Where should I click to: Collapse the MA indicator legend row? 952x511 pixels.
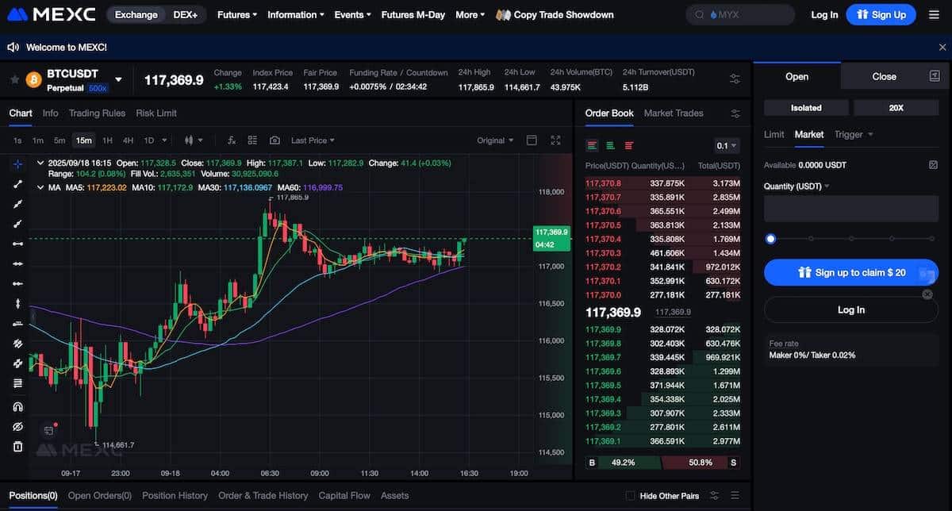click(x=40, y=187)
